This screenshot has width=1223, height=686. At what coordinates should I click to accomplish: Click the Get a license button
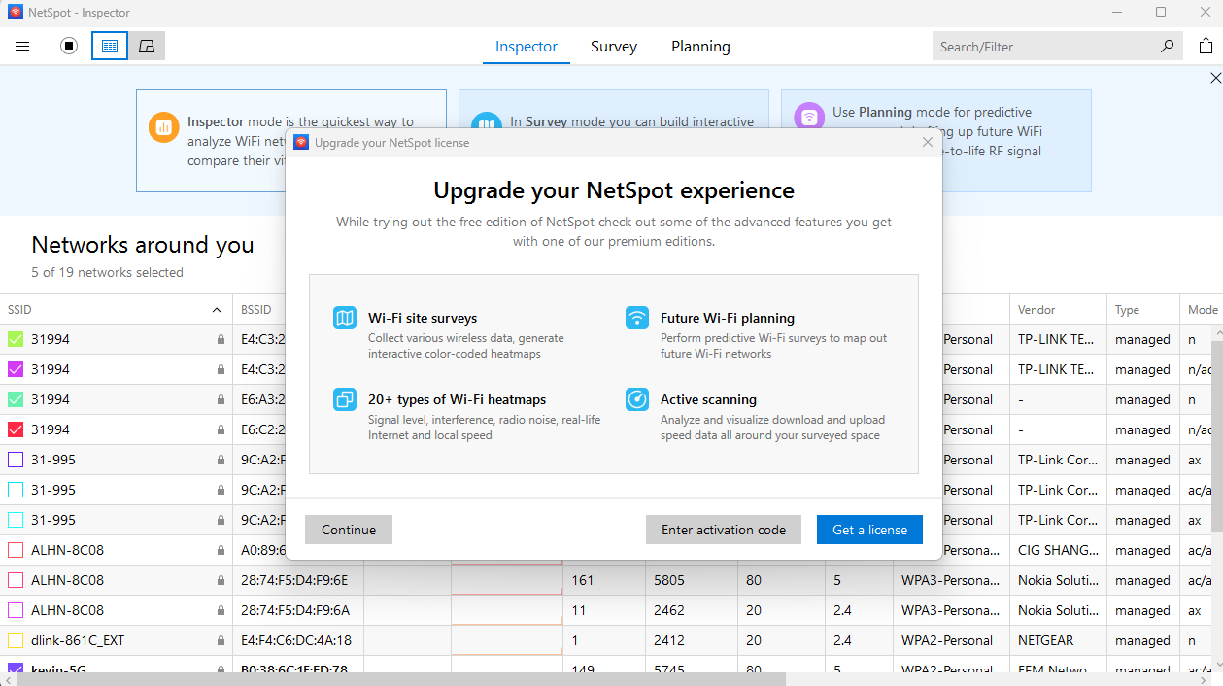pos(869,530)
